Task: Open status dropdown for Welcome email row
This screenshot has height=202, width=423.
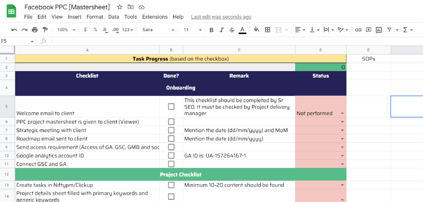Action: click(342, 114)
